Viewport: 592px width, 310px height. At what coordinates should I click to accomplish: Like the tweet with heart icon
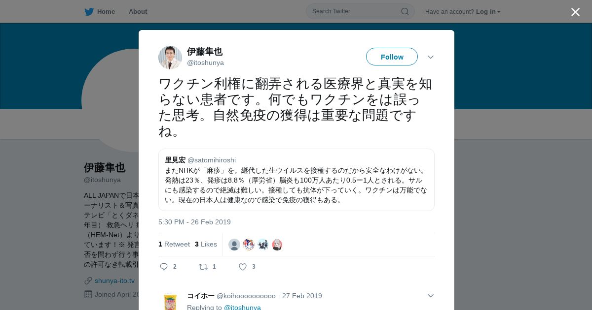242,267
